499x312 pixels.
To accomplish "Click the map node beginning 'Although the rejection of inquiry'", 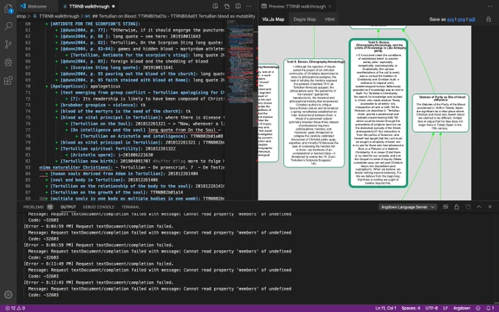I will [x=314, y=113].
